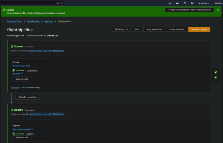Open GitHub (Version 2) provider link
This screenshot has height=143, width=223.
20,66
